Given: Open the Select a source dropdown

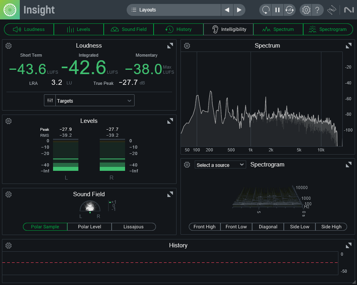Looking at the screenshot, I should click(220, 164).
